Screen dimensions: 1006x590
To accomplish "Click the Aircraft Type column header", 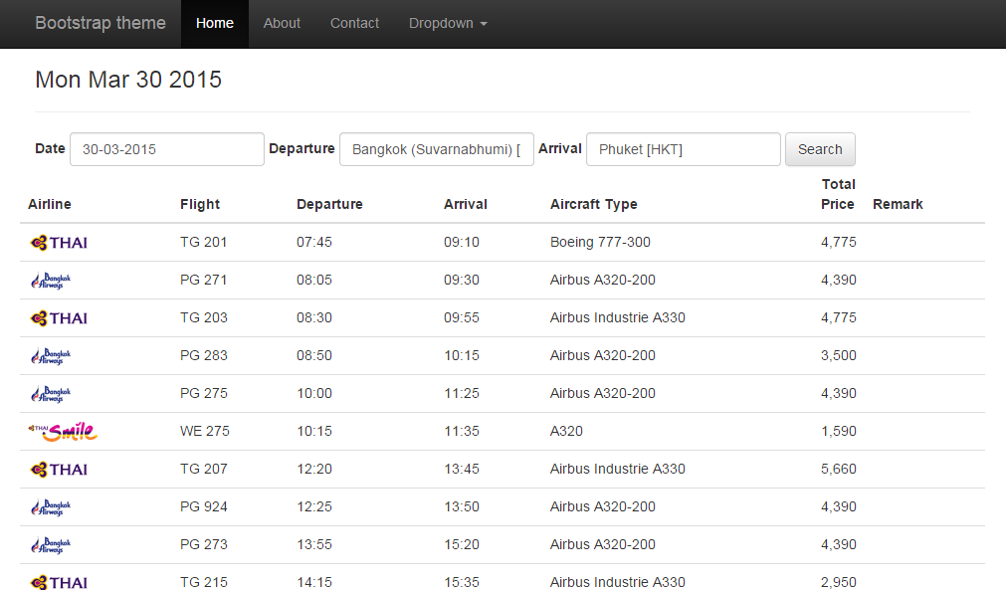I will (593, 204).
